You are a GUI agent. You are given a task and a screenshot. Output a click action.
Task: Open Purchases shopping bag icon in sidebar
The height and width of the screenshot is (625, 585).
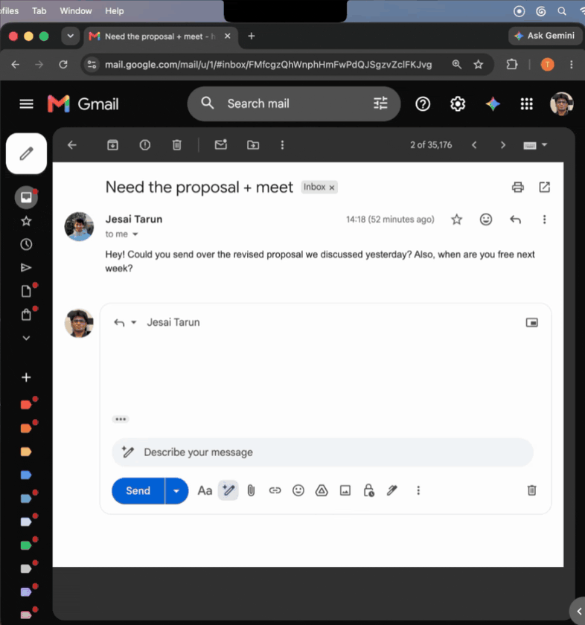(x=26, y=315)
